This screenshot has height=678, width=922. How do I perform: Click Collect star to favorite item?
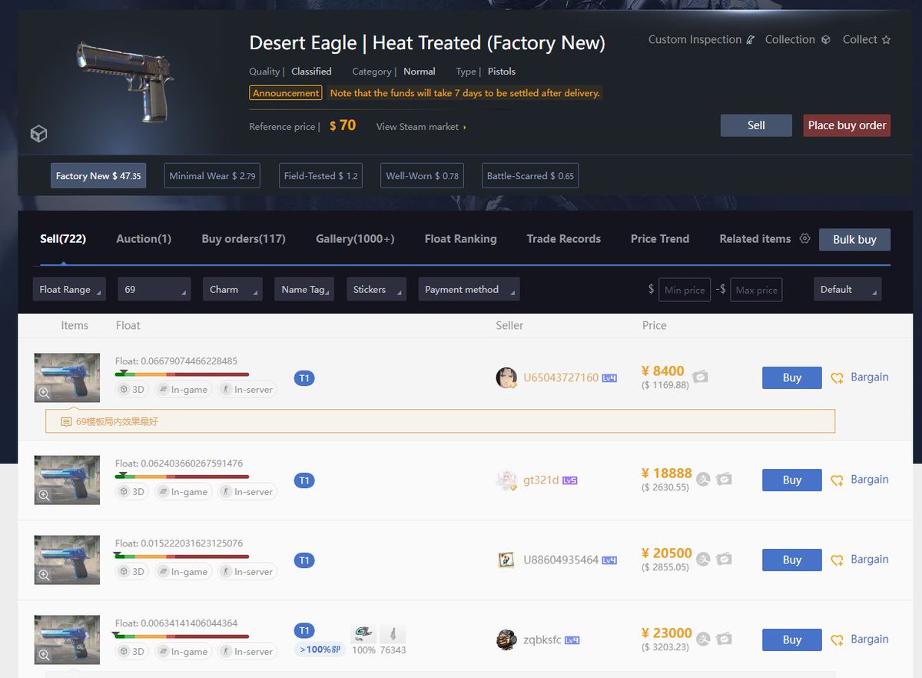[x=867, y=39]
